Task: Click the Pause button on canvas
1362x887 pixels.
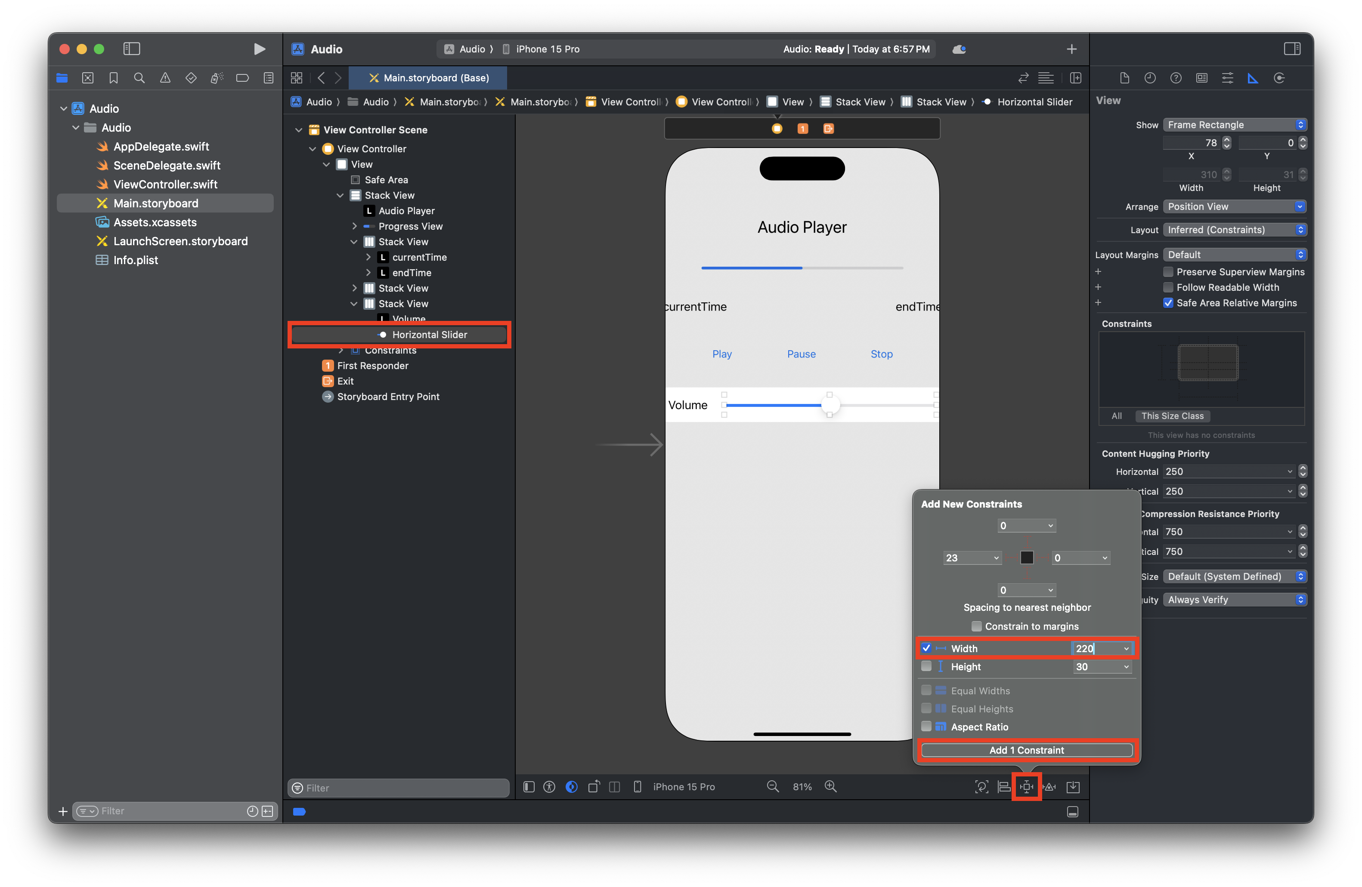Action: (x=801, y=354)
